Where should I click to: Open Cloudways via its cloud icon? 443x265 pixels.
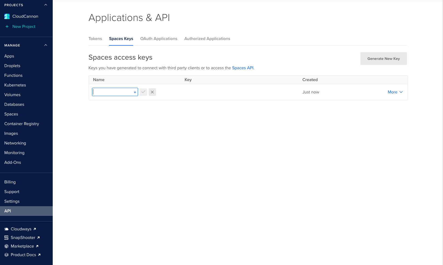click(x=6, y=229)
